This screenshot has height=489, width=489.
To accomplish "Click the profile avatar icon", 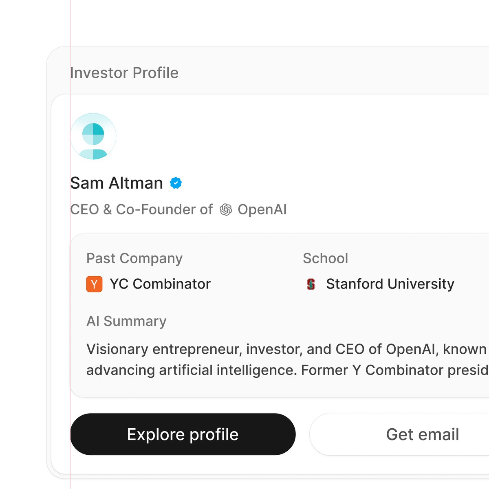I will 93,136.
